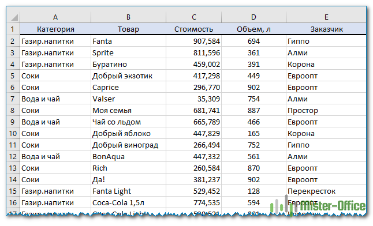Click the volume value 165
Image resolution: width=373 pixels, height=226 pixels.
coord(253,134)
